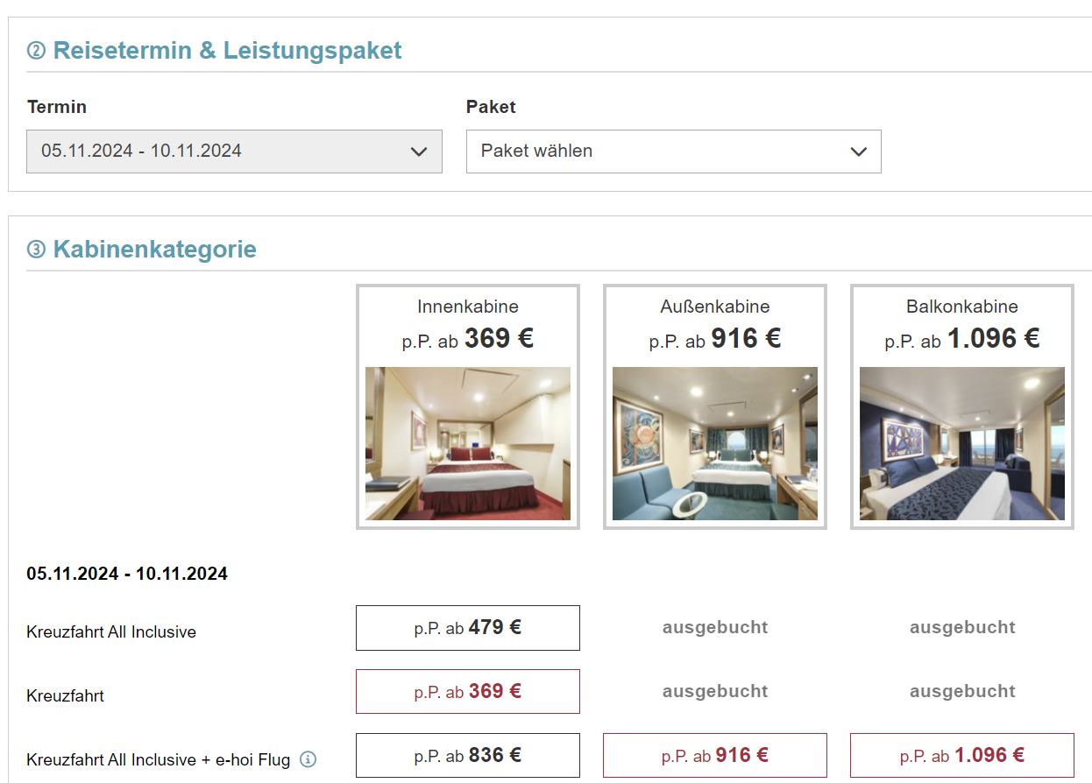
Task: Choose Kreuzfahrt Innenkabine for 369 €
Action: coord(468,692)
